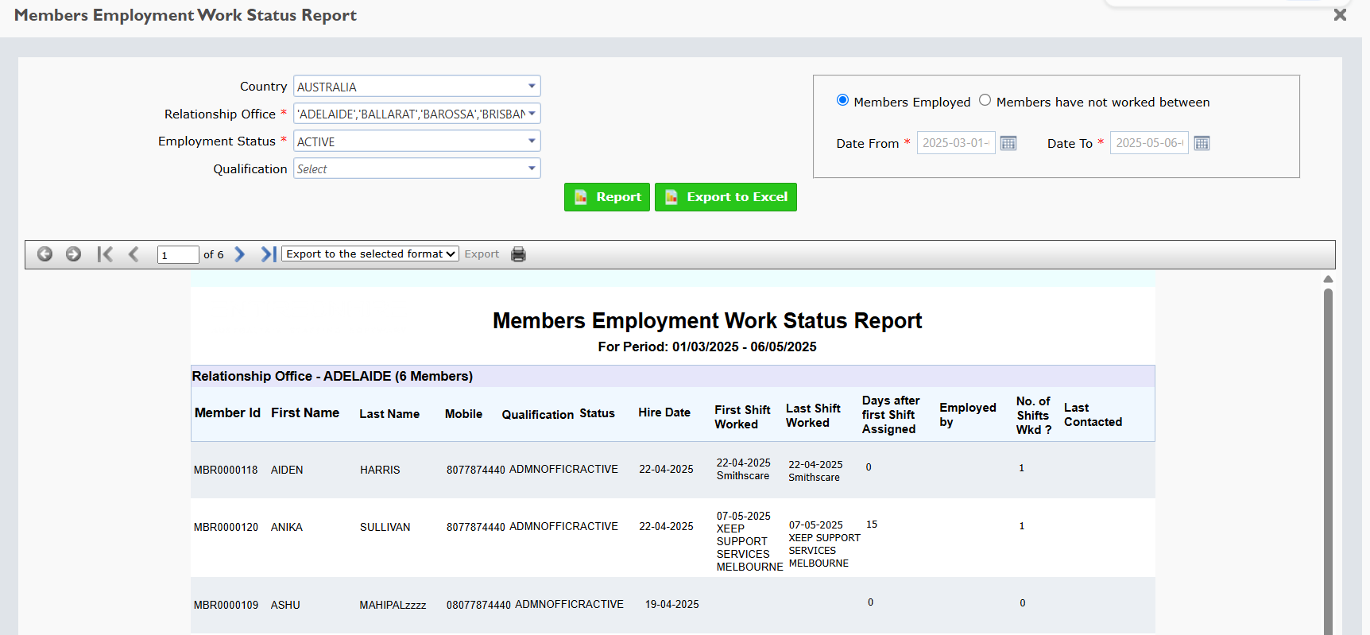Viewport: 1370px width, 635px height.
Task: Click the Export to Excel button
Action: [x=726, y=197]
